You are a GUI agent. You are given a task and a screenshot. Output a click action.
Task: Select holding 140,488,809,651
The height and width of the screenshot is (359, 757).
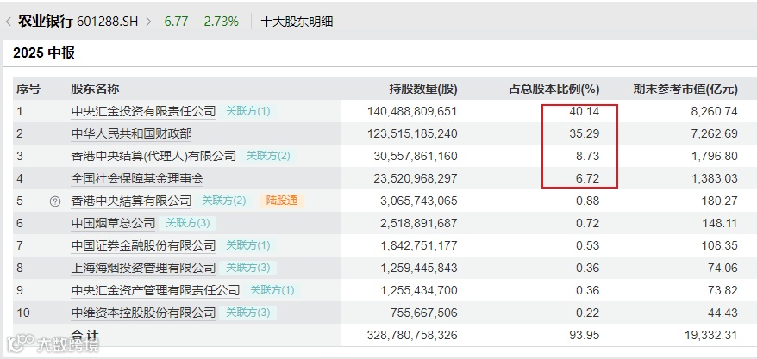[x=412, y=111]
